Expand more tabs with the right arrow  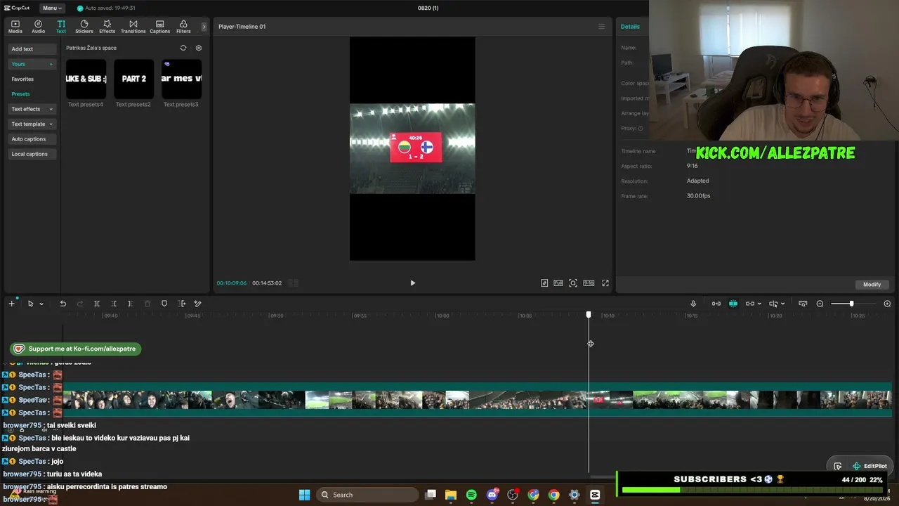click(x=204, y=27)
